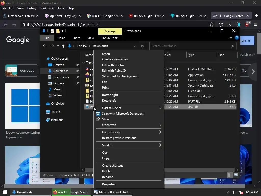The width and height of the screenshot is (261, 196).
Task: Show hidden system tray icons
Action: click(x=229, y=192)
